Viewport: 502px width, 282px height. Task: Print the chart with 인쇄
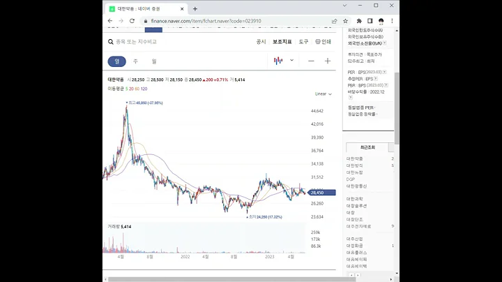coord(323,42)
